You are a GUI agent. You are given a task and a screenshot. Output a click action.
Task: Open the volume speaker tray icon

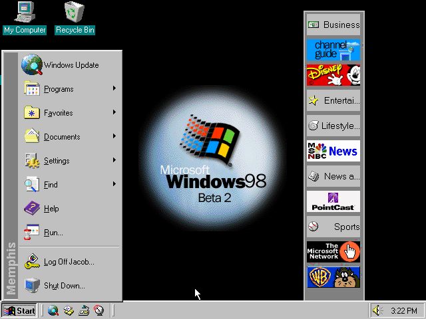pyautogui.click(x=377, y=310)
